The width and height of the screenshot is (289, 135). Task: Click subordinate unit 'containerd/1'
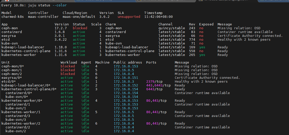(18, 104)
